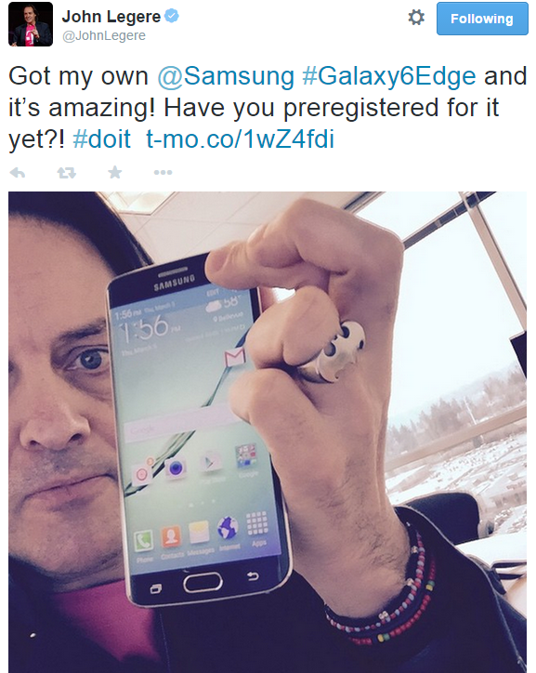Favorite the tweet with the star icon
This screenshot has width=536, height=673.
click(x=115, y=172)
